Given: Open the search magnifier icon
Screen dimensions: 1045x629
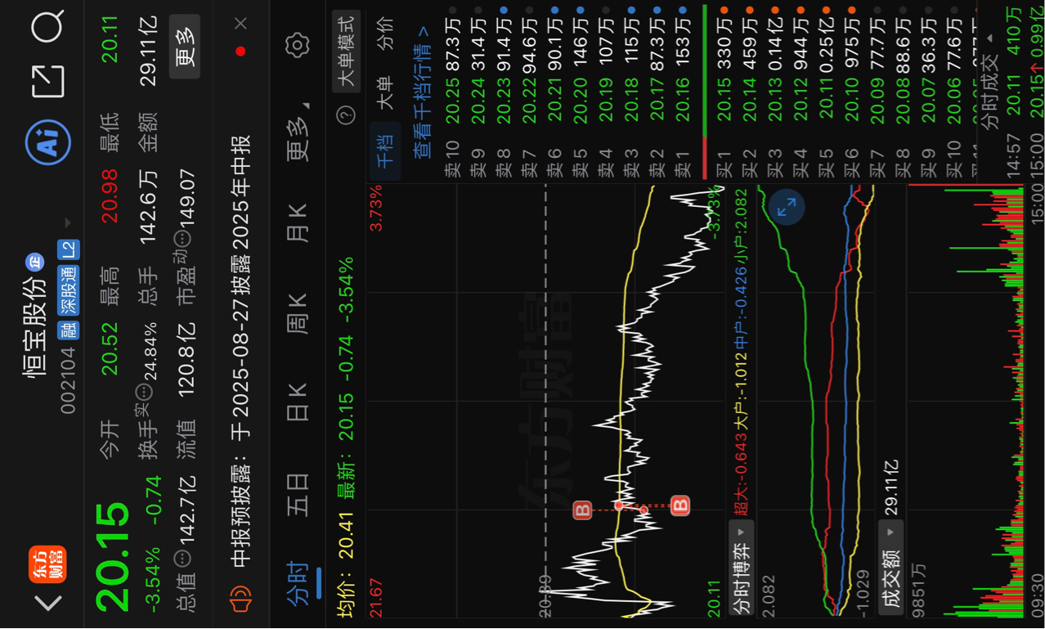Looking at the screenshot, I should (48, 26).
